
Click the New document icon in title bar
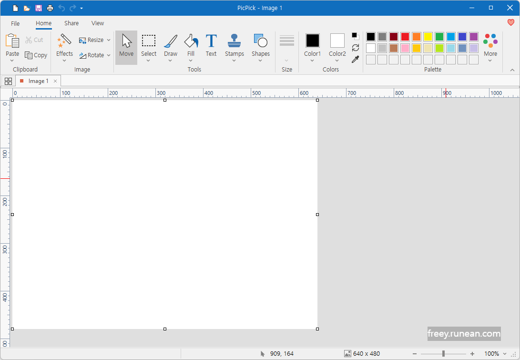[15, 8]
